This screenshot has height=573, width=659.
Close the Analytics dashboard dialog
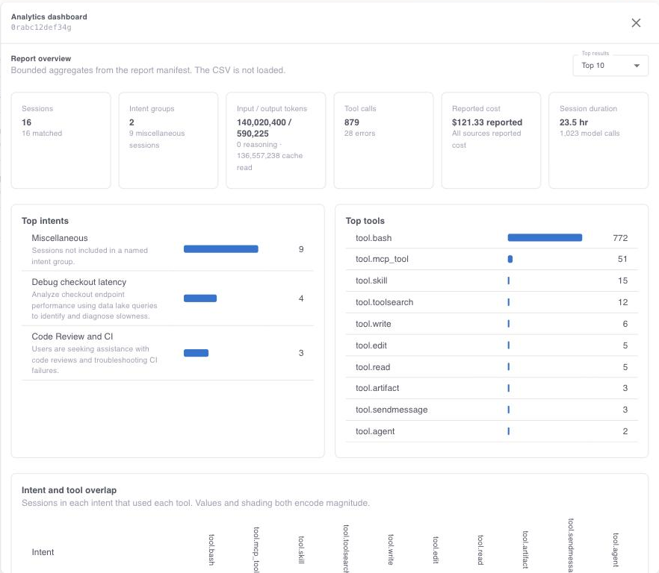[636, 22]
